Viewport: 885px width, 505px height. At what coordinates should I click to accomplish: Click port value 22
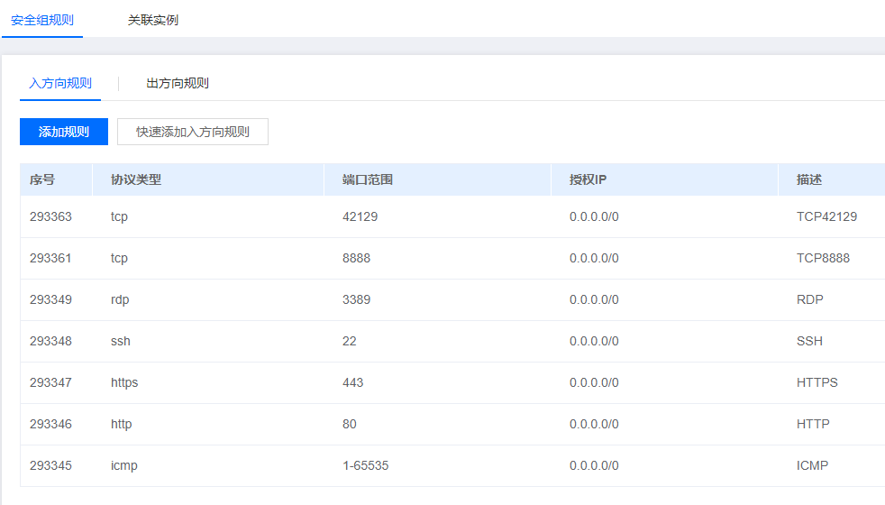click(350, 341)
